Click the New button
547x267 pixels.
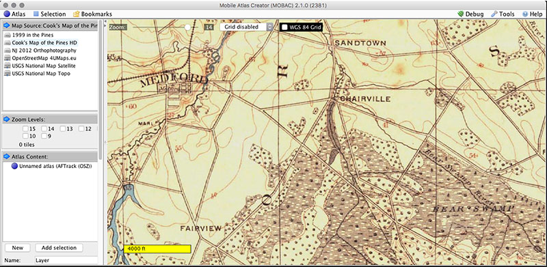pyautogui.click(x=18, y=248)
